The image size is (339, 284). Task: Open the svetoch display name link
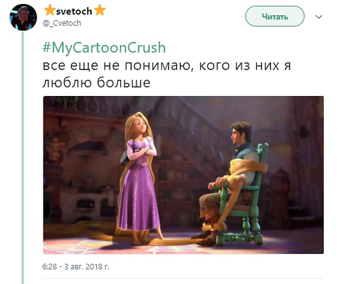[75, 11]
